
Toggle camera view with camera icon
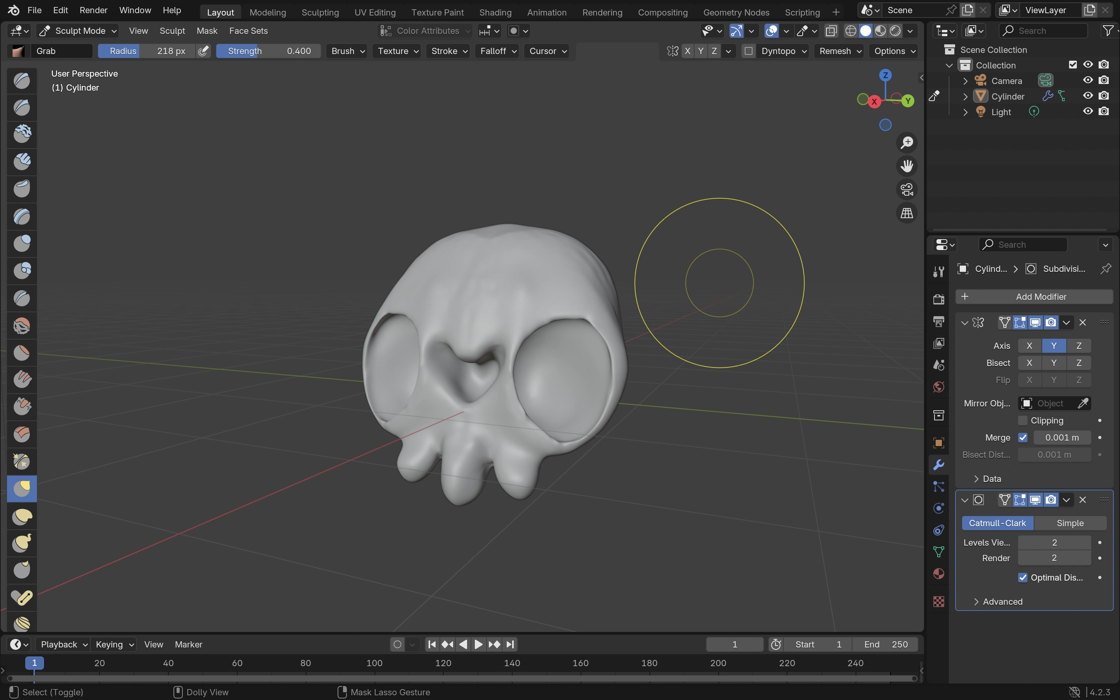coord(906,189)
